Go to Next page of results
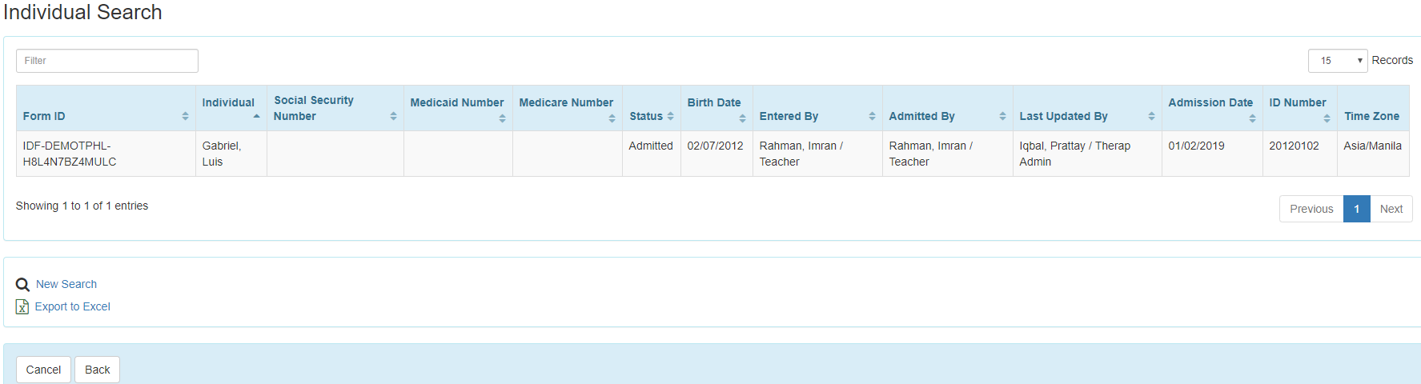 (1391, 209)
